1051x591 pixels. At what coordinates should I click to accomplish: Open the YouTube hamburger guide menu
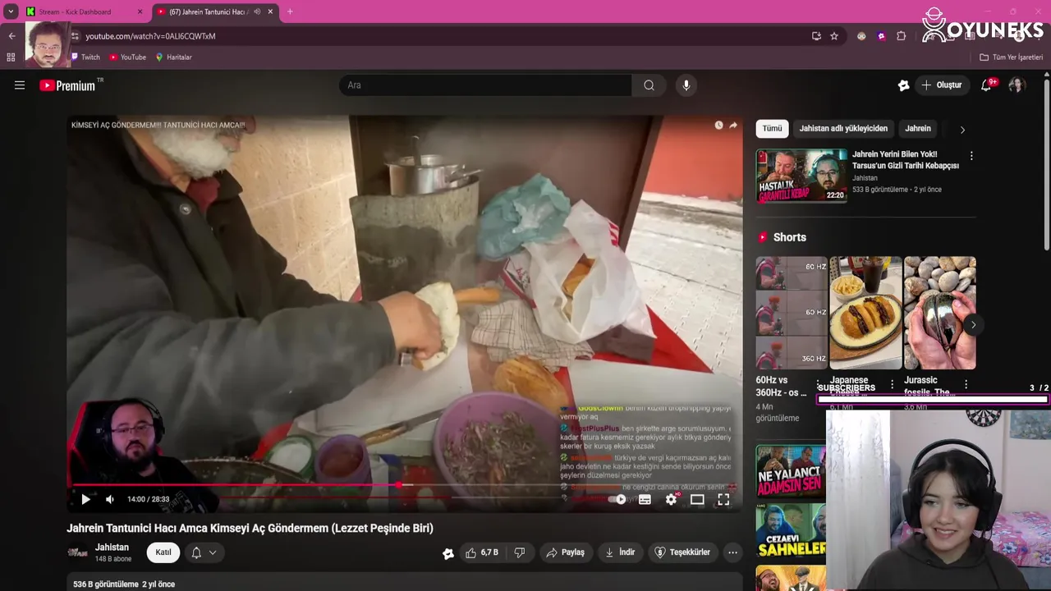click(x=20, y=85)
